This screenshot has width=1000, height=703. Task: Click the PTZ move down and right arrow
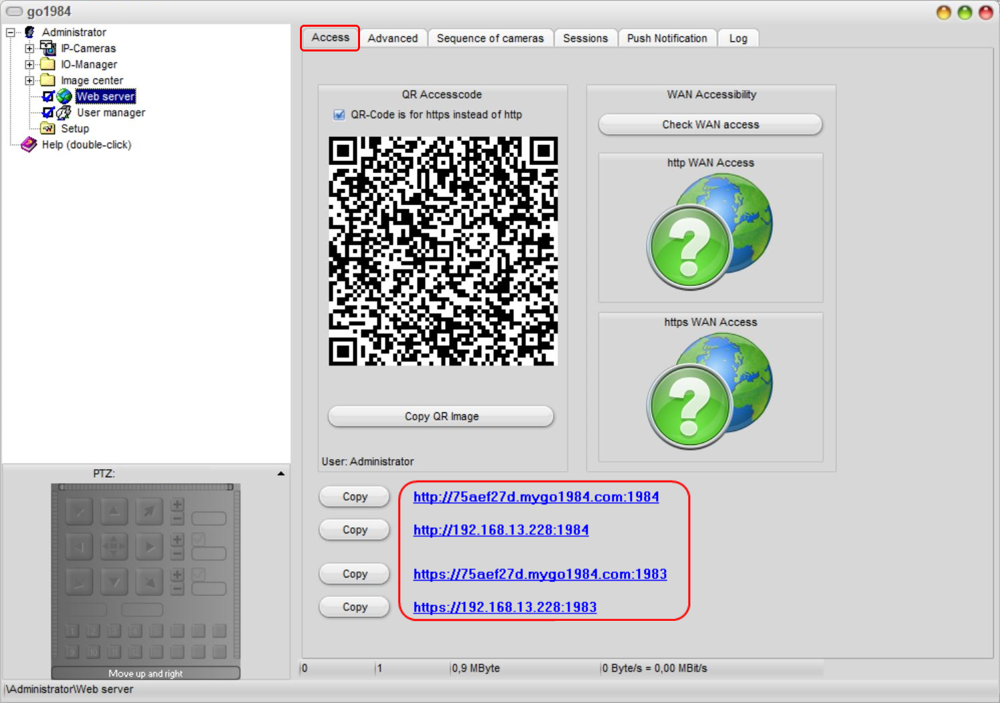[x=150, y=582]
